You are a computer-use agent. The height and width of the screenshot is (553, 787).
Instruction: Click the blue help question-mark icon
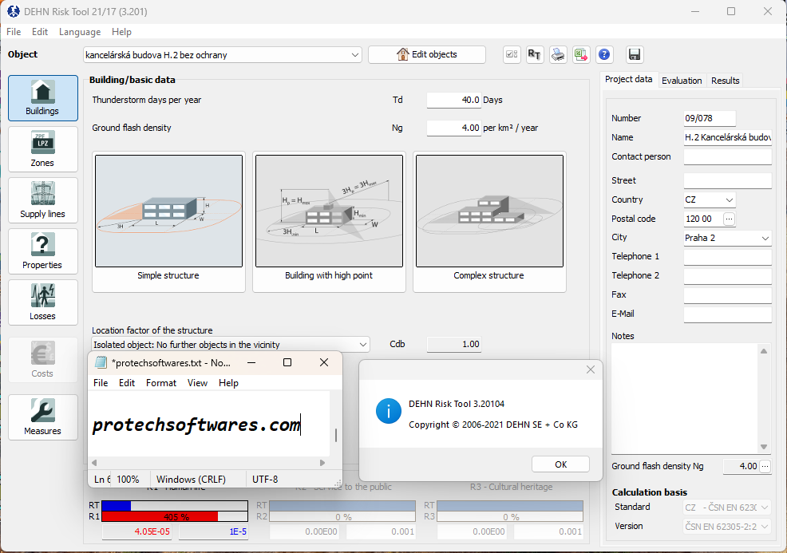(x=604, y=54)
